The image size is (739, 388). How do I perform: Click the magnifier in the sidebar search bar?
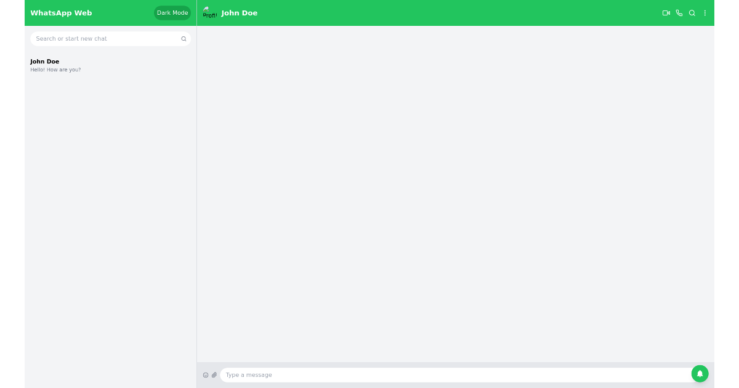tap(184, 38)
